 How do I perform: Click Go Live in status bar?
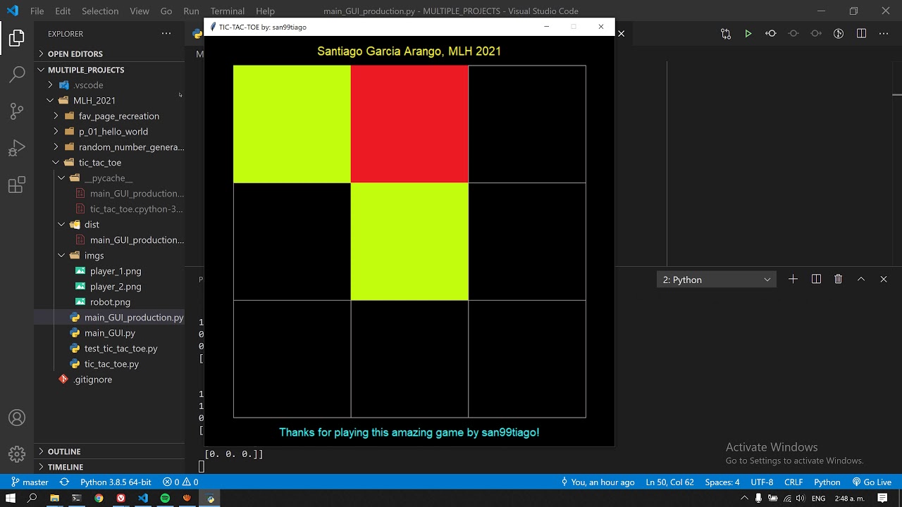pos(872,482)
